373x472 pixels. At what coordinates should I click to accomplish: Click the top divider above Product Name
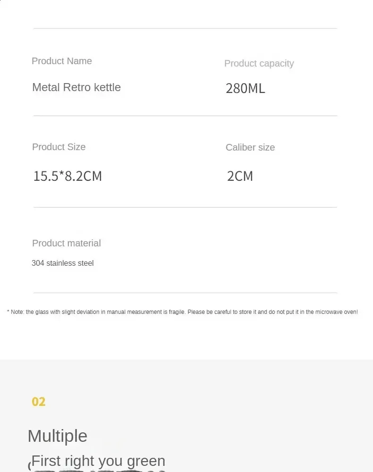tap(185, 29)
